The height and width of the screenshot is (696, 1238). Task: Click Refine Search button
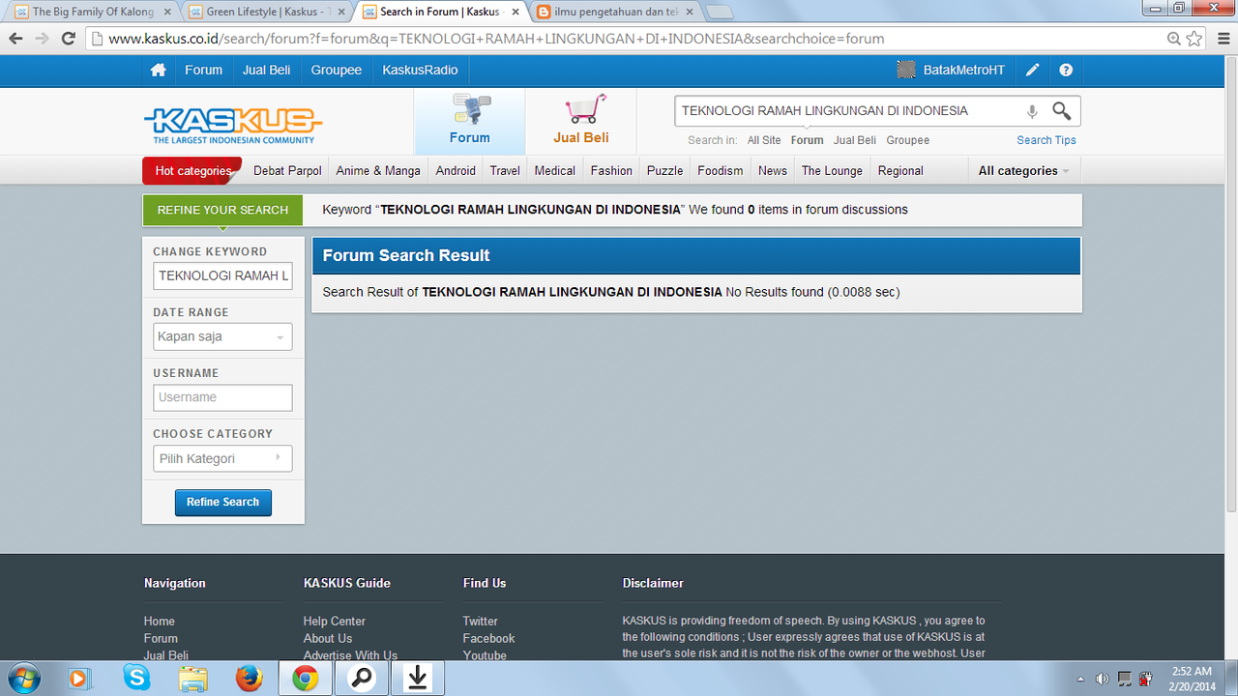pos(222,503)
